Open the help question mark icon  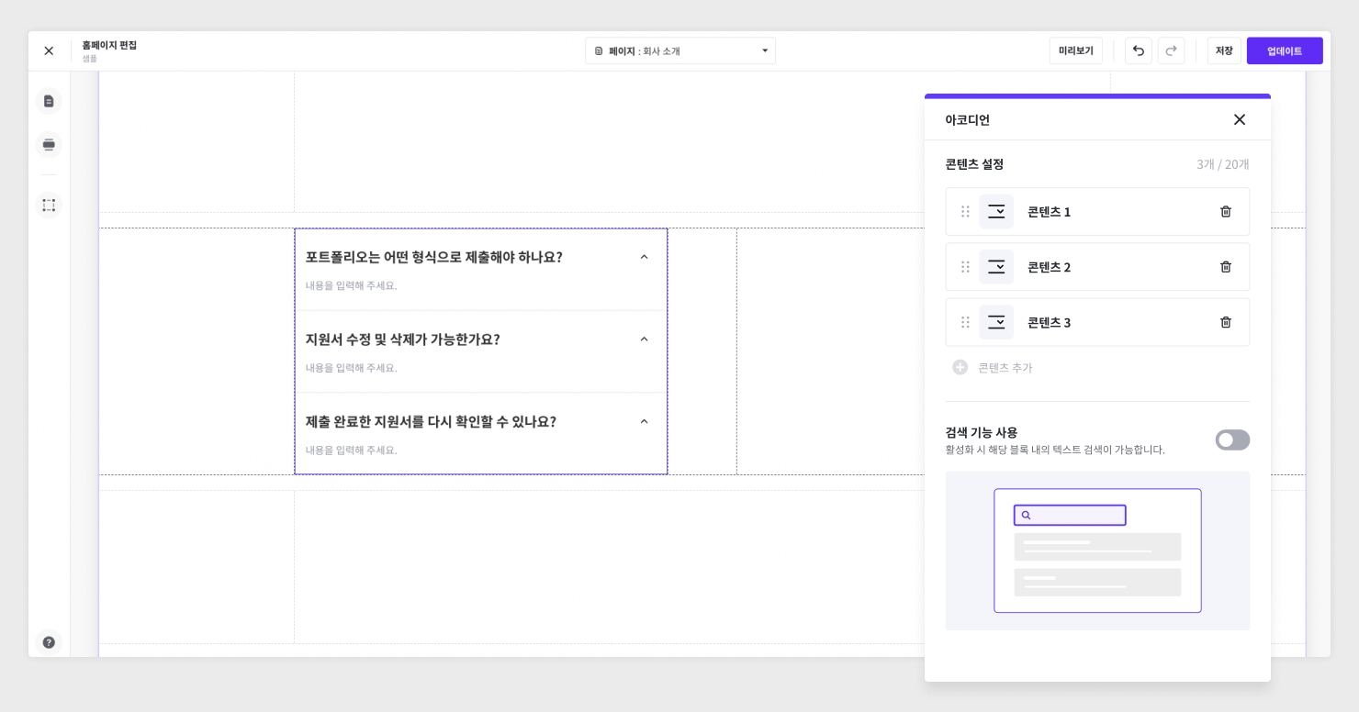49,642
